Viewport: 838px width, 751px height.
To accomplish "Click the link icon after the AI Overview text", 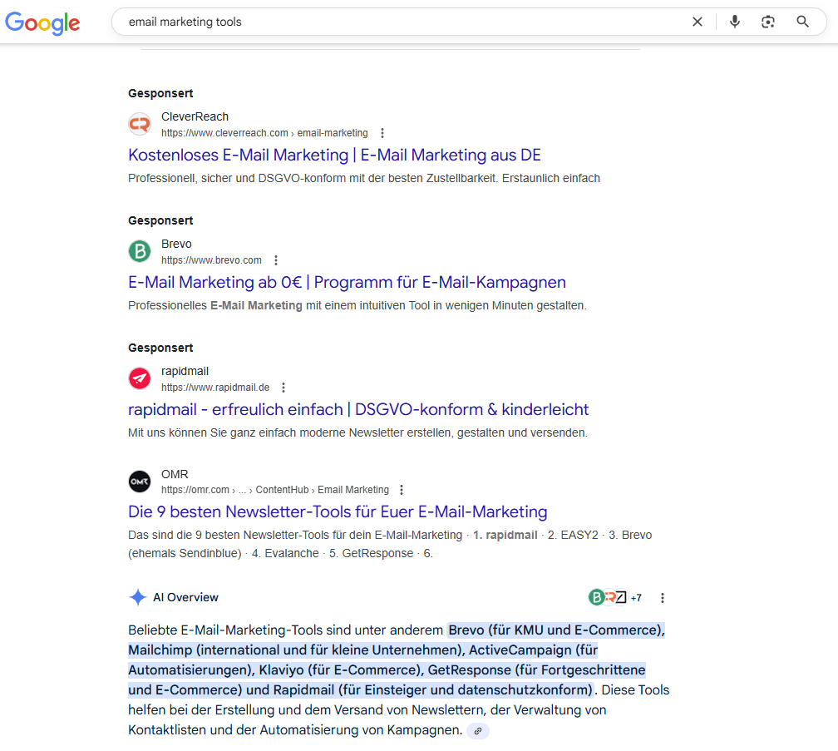I will (478, 730).
